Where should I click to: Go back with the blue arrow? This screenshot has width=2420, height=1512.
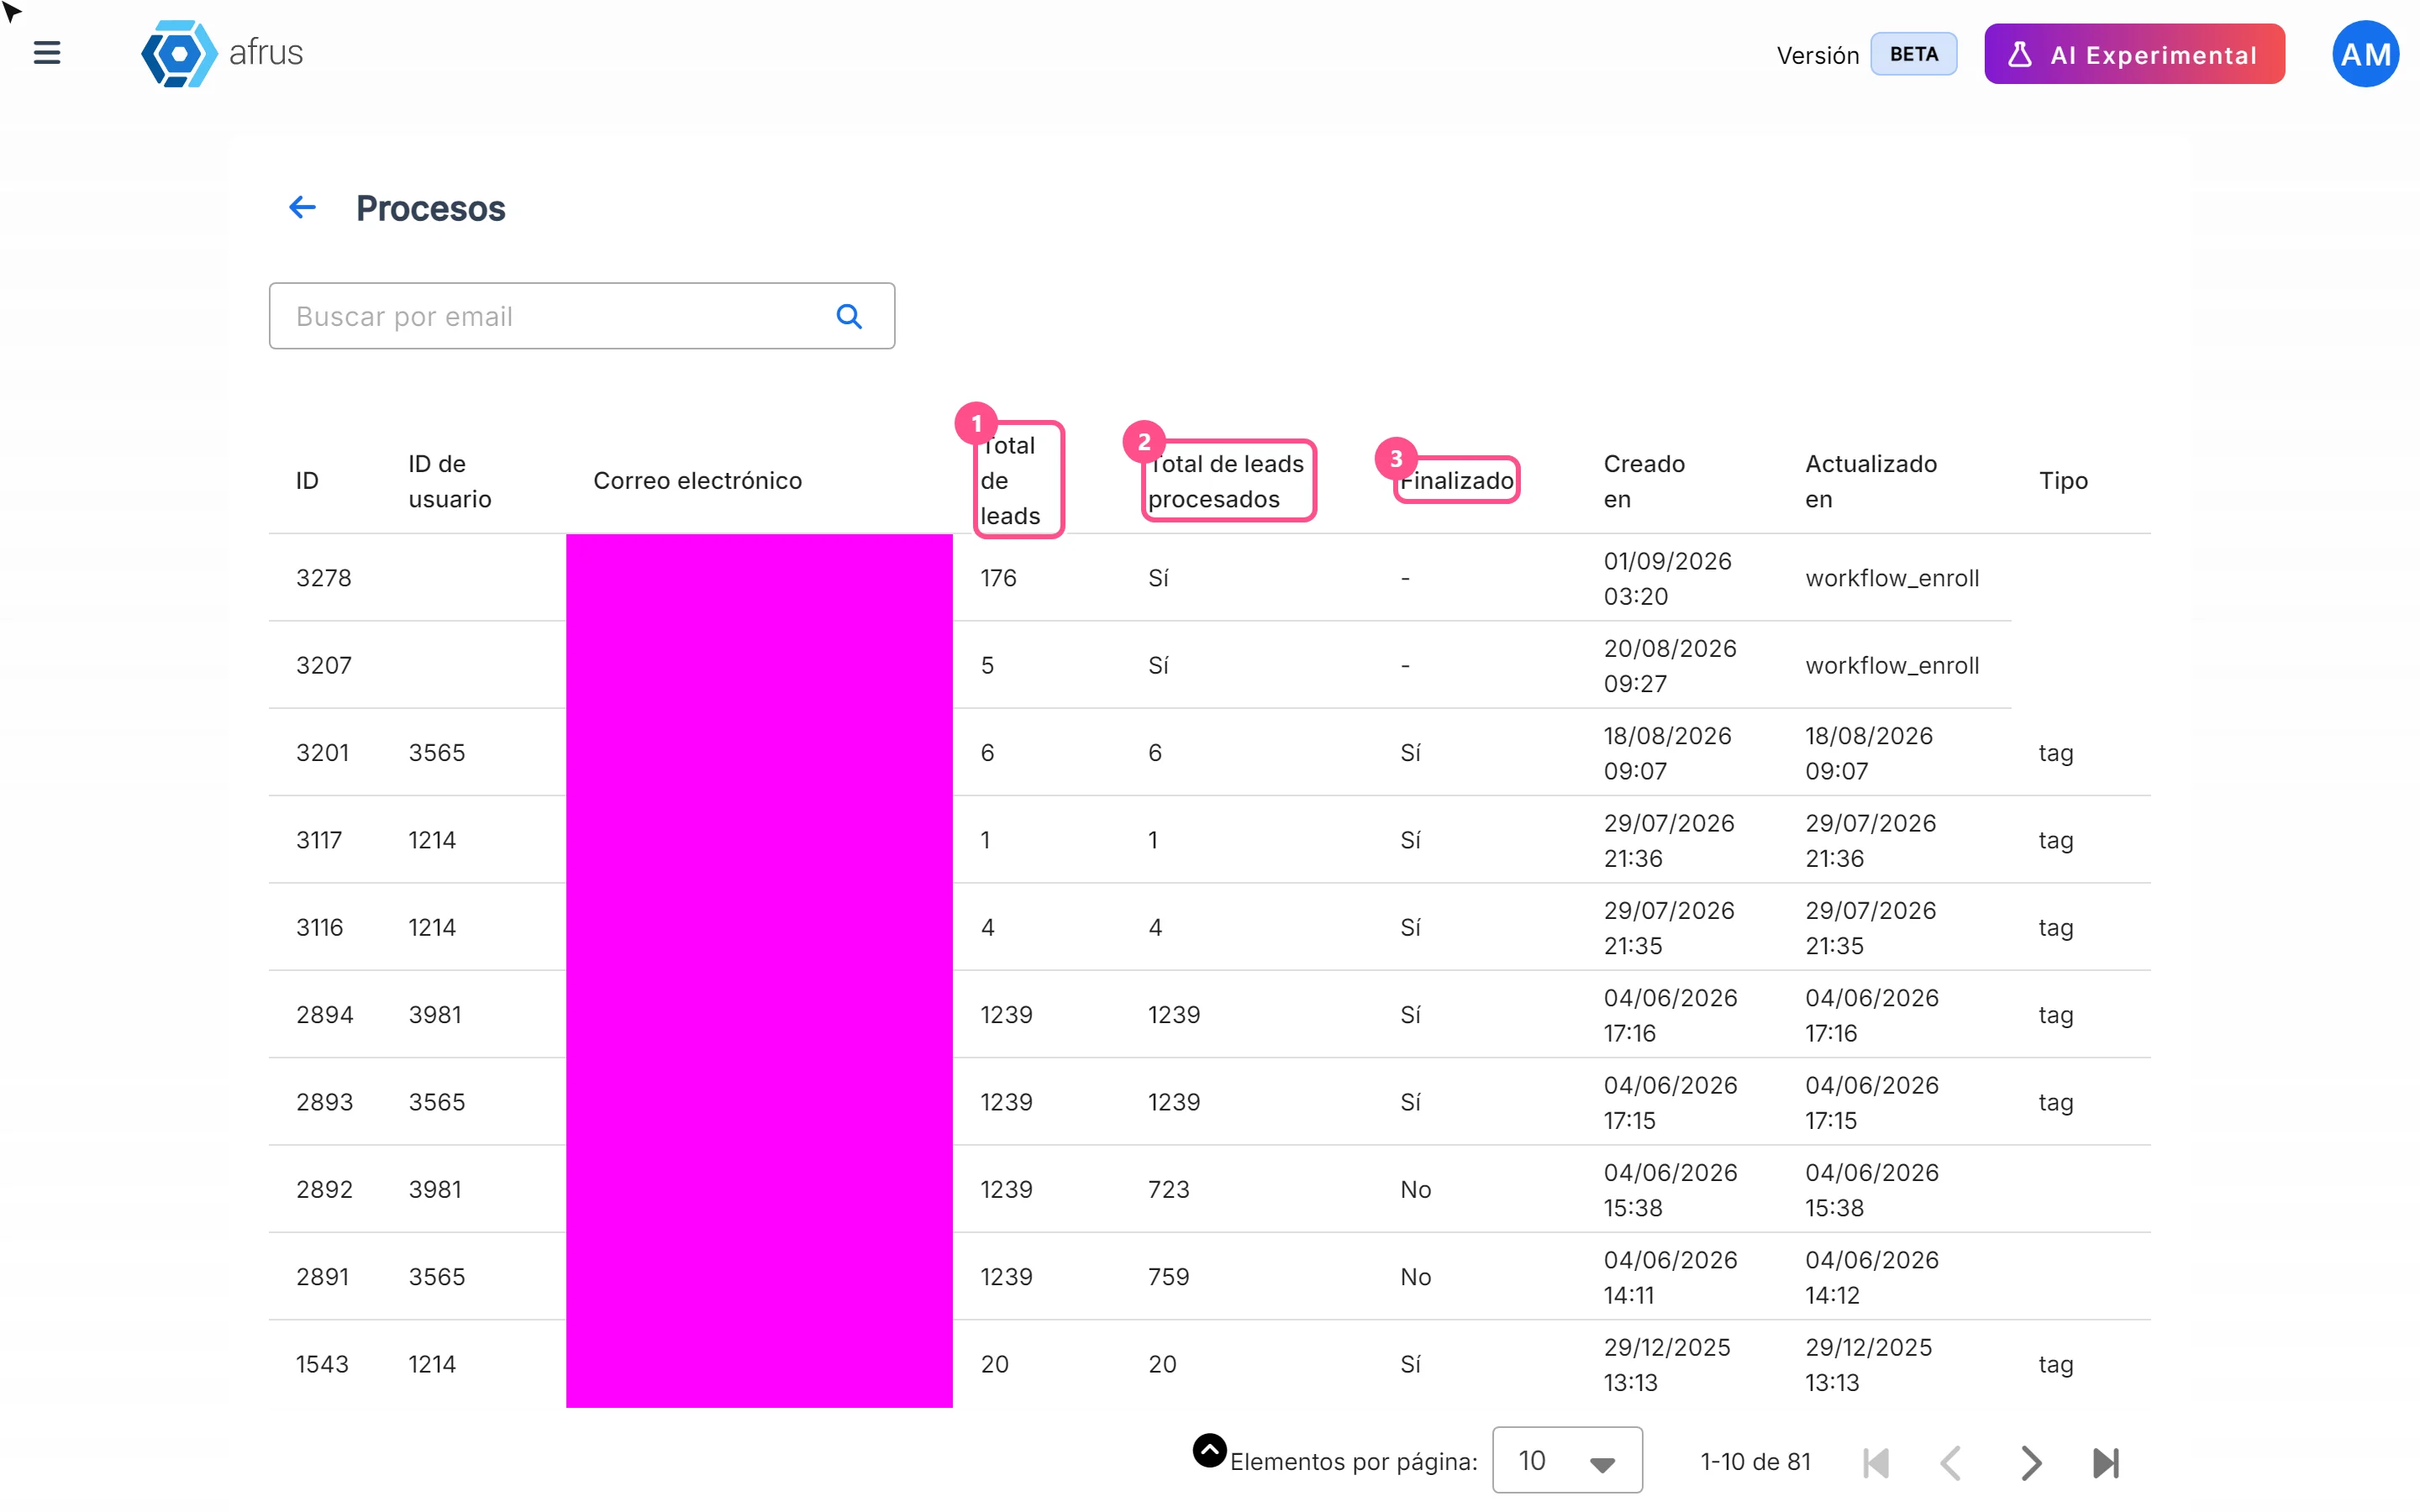click(x=302, y=208)
